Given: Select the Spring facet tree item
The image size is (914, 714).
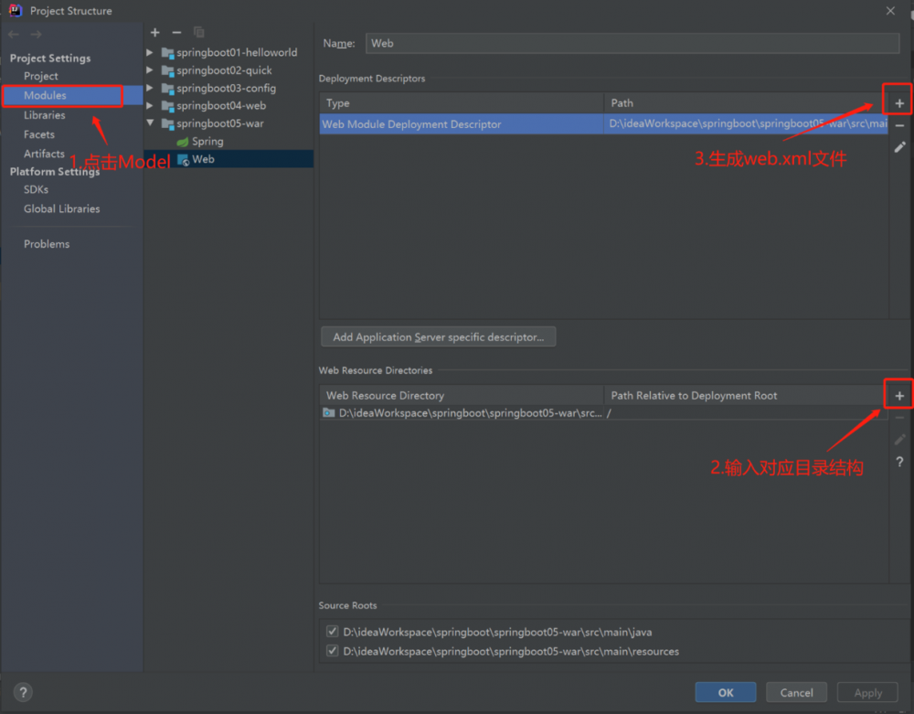Looking at the screenshot, I should (207, 141).
